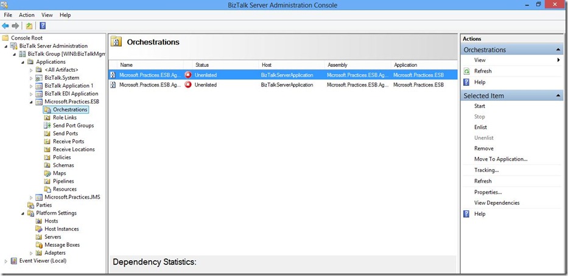Expand the <All Artifacts> node

pos(31,70)
